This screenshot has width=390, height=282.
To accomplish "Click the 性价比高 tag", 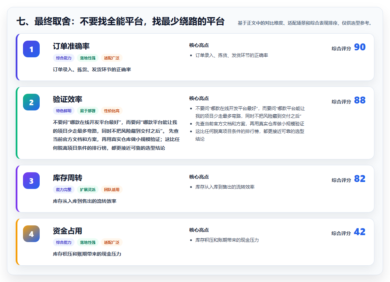I will pos(112,111).
